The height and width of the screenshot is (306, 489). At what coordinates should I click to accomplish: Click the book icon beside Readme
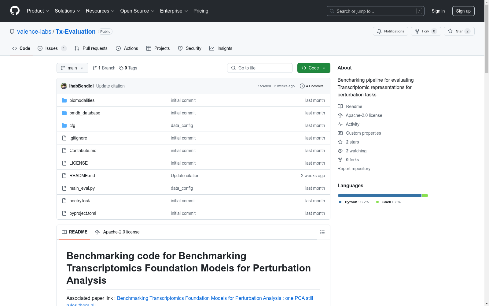pyautogui.click(x=340, y=106)
